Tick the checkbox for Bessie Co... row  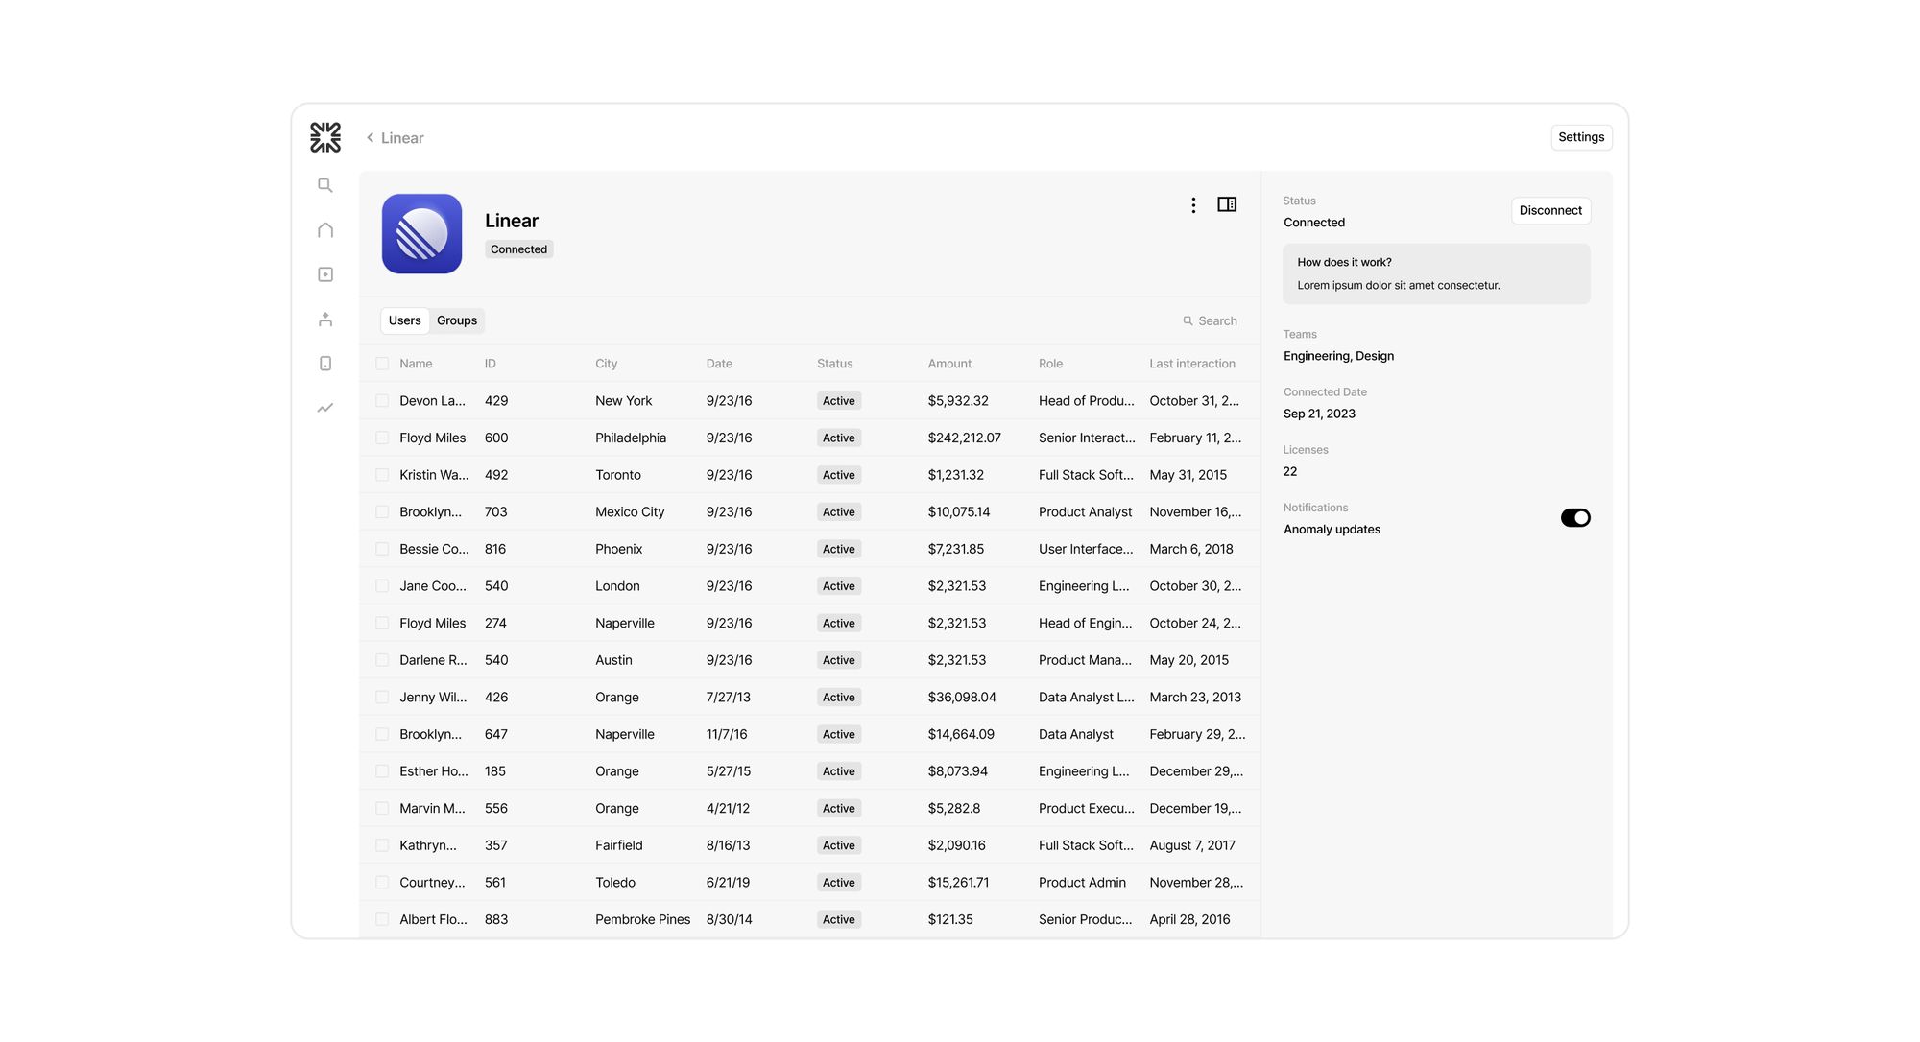[382, 549]
